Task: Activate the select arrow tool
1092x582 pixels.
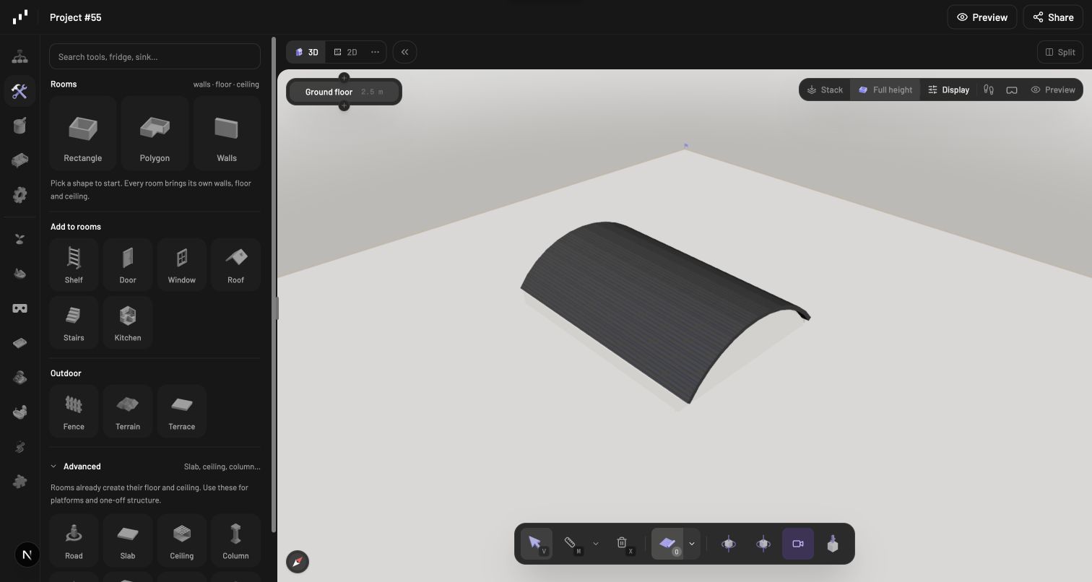Action: [x=537, y=544]
